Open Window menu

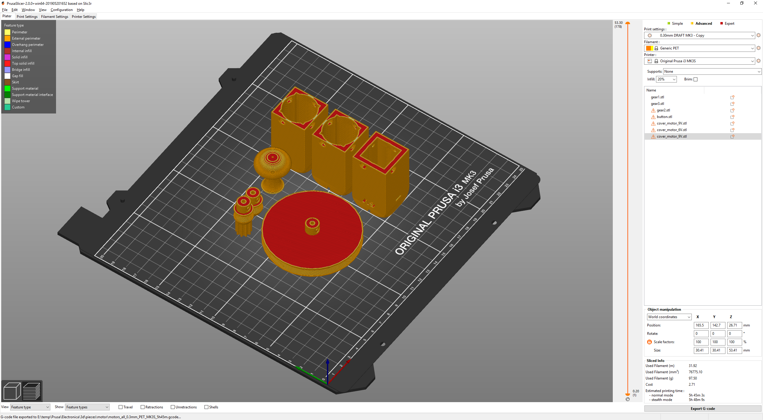(28, 10)
